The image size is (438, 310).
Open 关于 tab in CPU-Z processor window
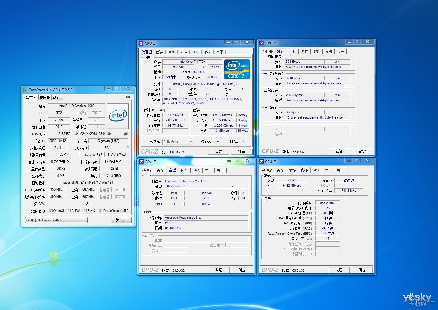[220, 52]
